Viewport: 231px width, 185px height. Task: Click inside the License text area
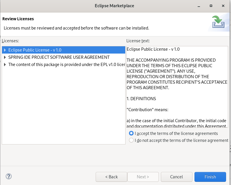(177, 87)
